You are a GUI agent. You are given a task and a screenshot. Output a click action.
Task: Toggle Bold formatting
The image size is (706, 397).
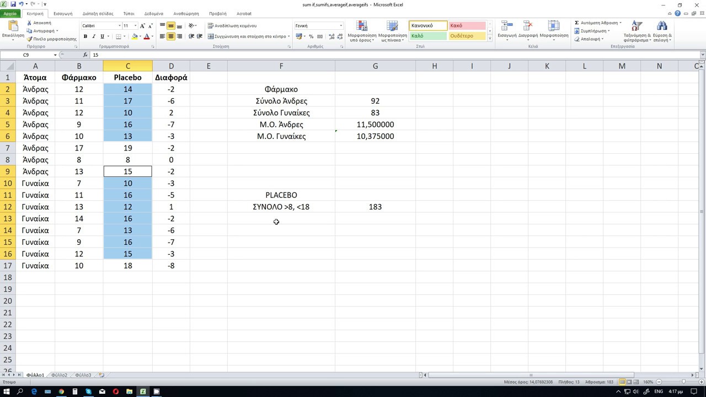coord(85,36)
